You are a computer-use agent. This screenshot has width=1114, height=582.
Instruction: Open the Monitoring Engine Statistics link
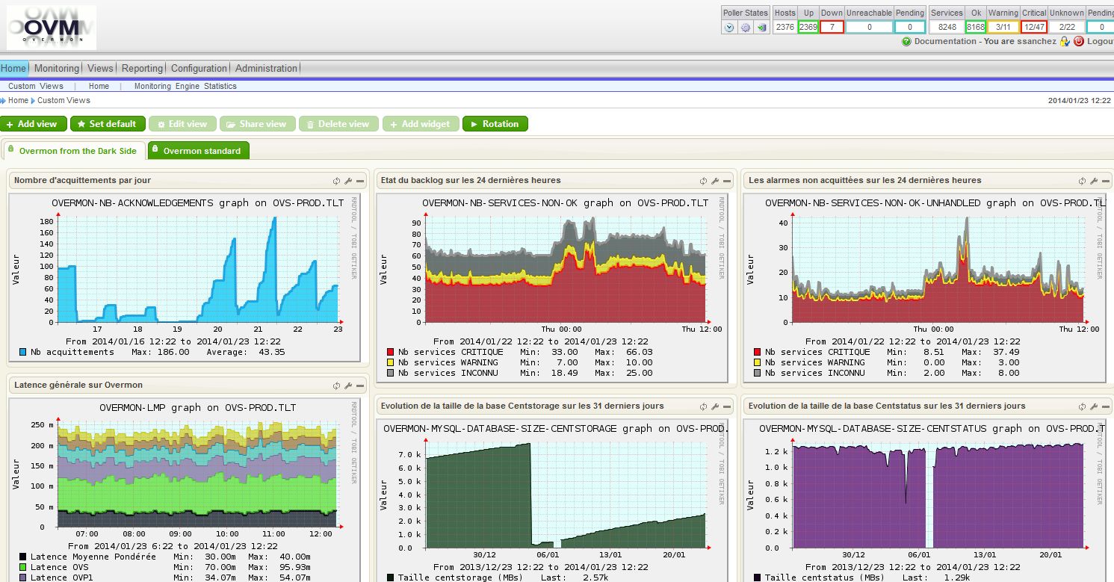[x=185, y=86]
